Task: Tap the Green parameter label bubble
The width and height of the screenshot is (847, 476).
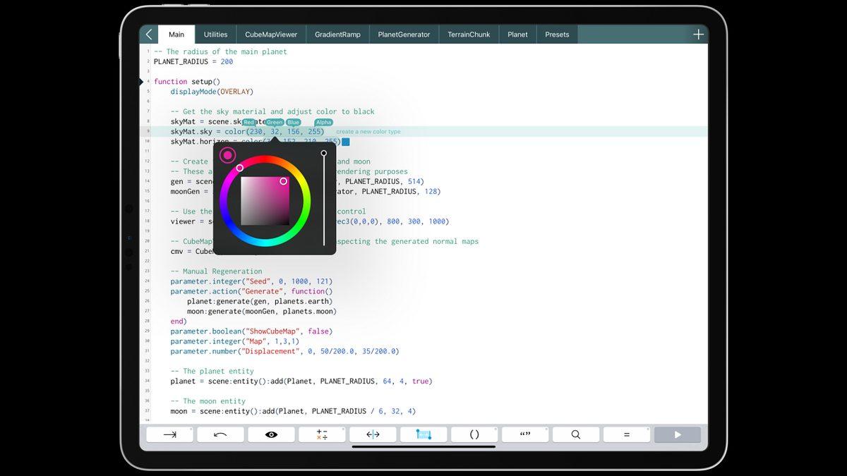Action: click(274, 123)
